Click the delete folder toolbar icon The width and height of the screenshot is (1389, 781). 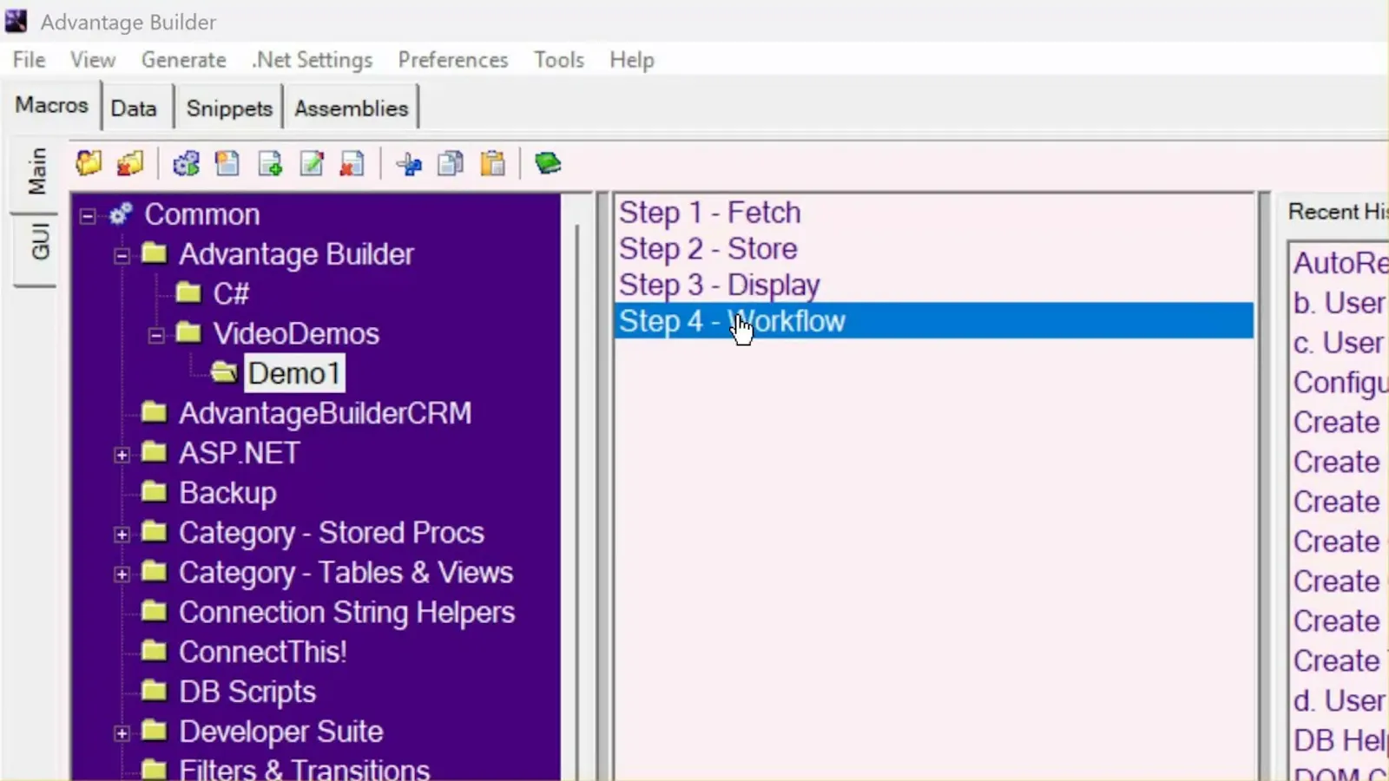pyautogui.click(x=130, y=163)
